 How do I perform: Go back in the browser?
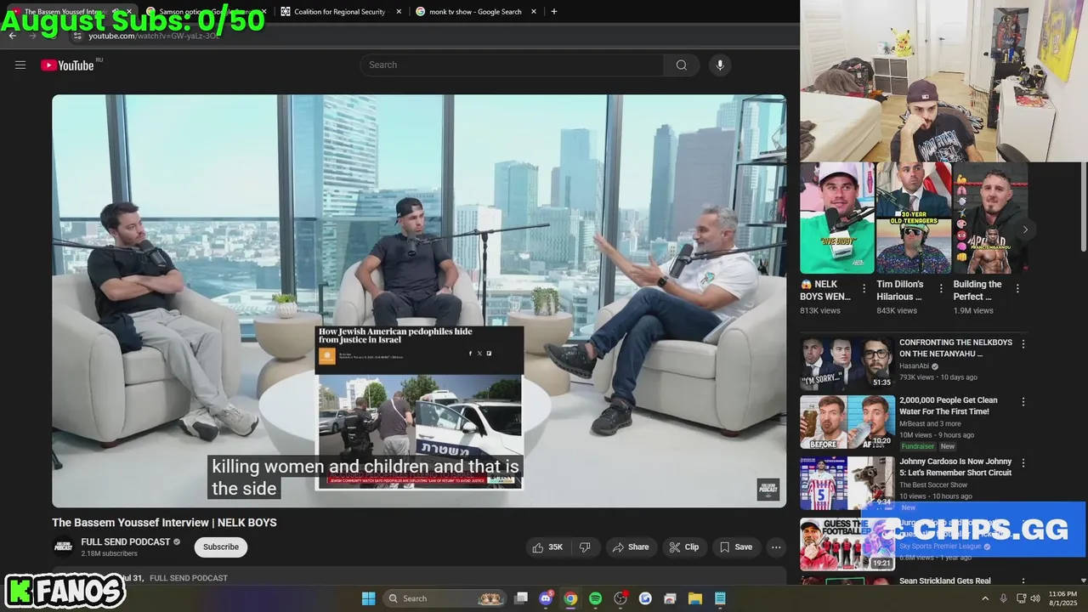[12, 36]
